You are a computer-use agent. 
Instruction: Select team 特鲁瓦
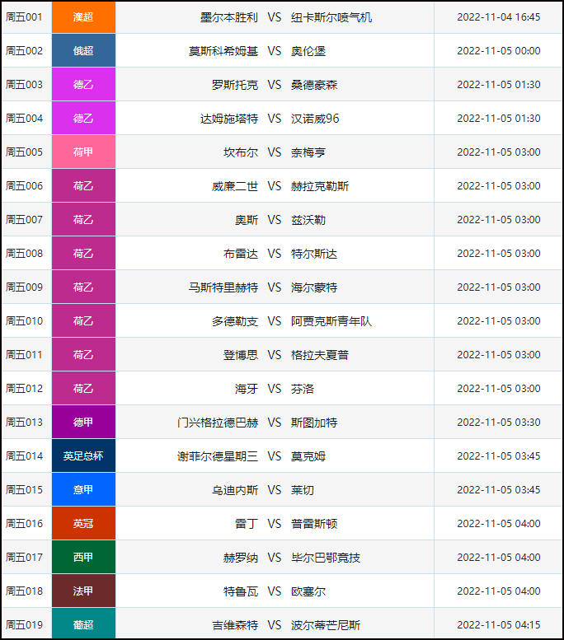click(x=241, y=591)
